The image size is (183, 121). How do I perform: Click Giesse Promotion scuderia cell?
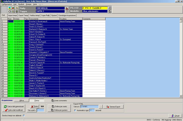coord(71,52)
